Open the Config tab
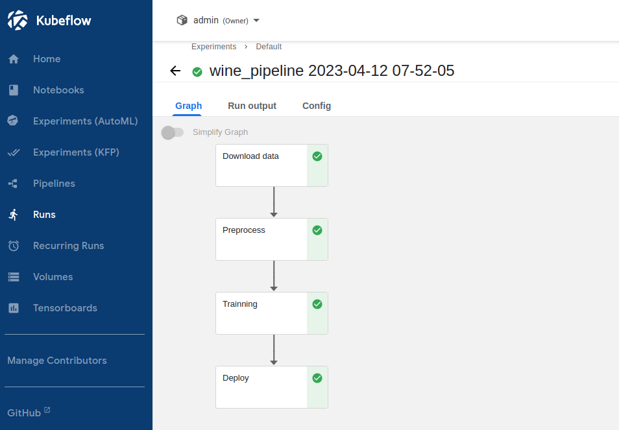 tap(316, 105)
